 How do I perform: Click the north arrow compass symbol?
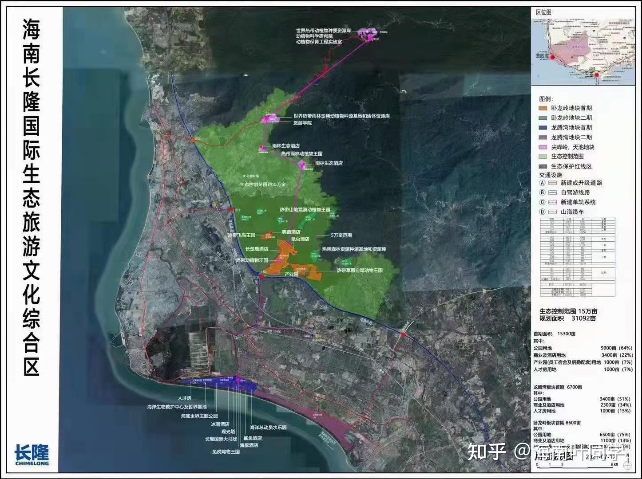pos(626,461)
